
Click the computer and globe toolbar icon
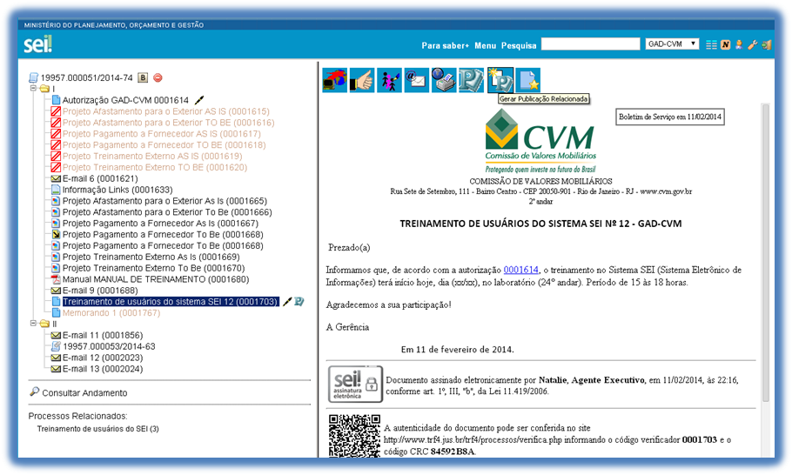(335, 80)
